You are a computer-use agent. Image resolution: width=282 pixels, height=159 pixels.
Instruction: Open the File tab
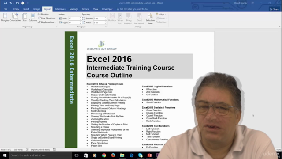6,9
